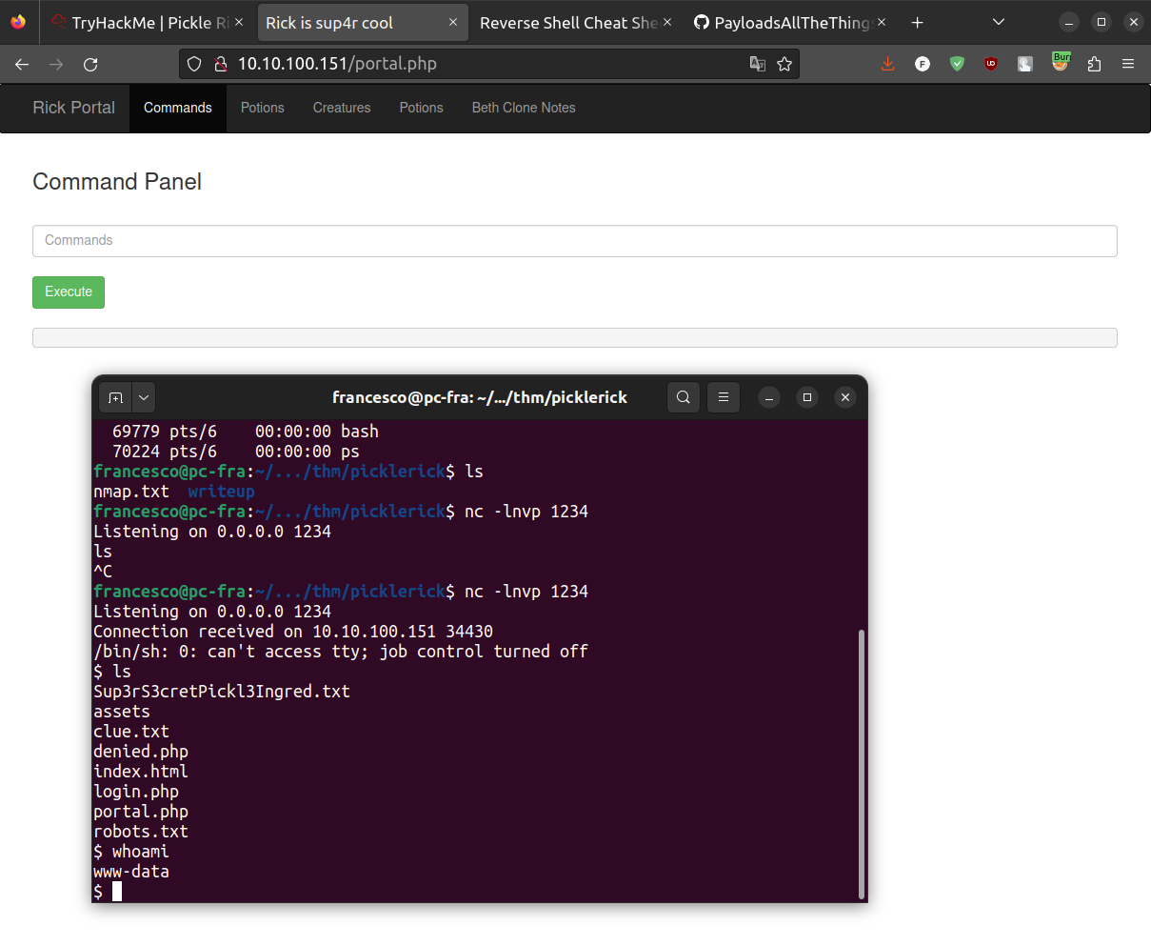Click the terminal new tab icon
Screen dimensions: 1151x946
(115, 397)
